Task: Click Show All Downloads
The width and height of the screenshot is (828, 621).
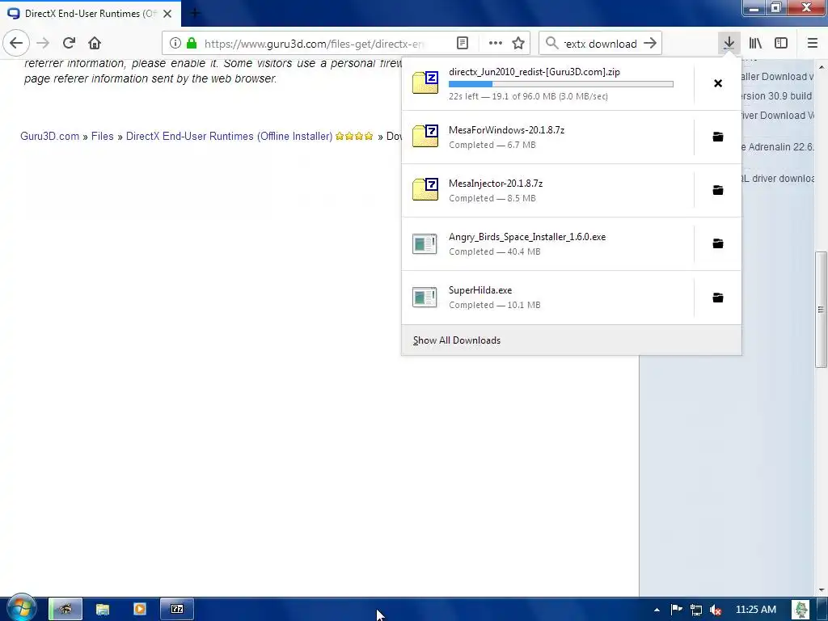Action: (572, 340)
